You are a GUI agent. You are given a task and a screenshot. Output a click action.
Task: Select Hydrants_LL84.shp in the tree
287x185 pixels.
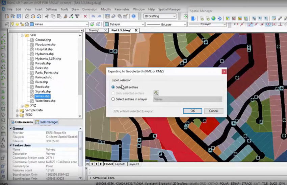pyautogui.click(x=48, y=59)
